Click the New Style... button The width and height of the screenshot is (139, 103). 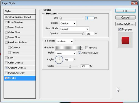click(x=125, y=24)
